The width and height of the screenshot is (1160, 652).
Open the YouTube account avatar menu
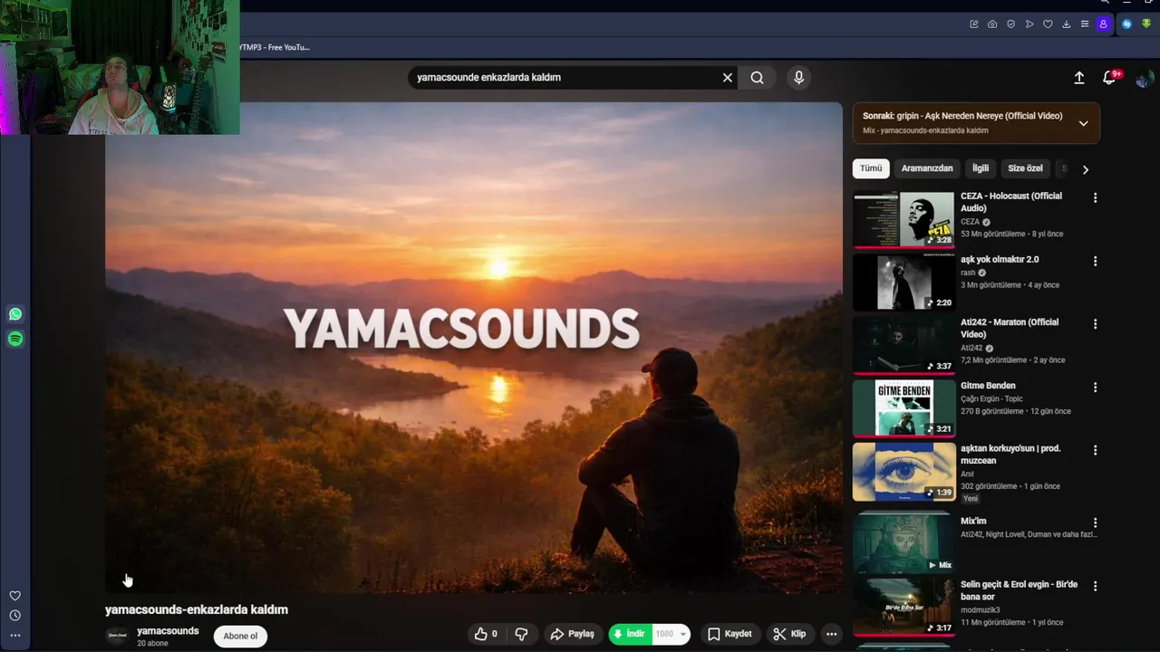1144,79
